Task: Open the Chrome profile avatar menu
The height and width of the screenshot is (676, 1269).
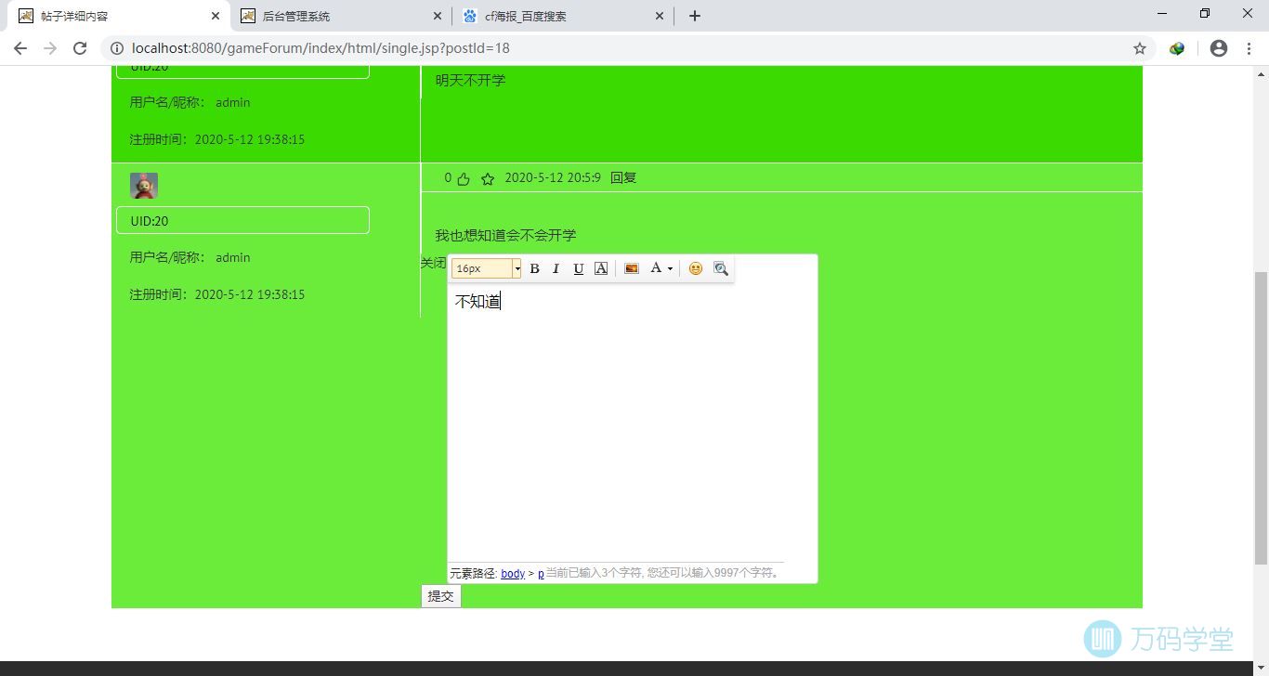Action: tap(1219, 48)
